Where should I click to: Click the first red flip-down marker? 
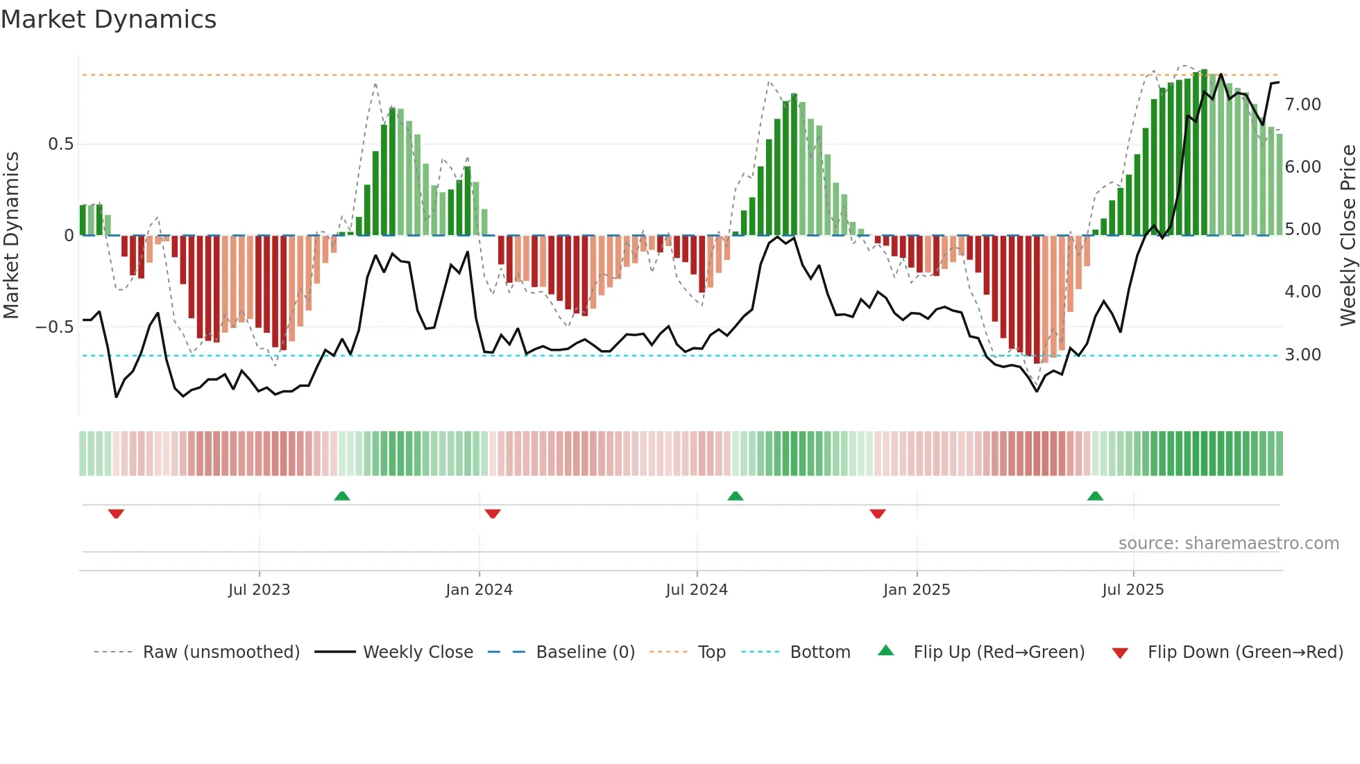pyautogui.click(x=116, y=514)
